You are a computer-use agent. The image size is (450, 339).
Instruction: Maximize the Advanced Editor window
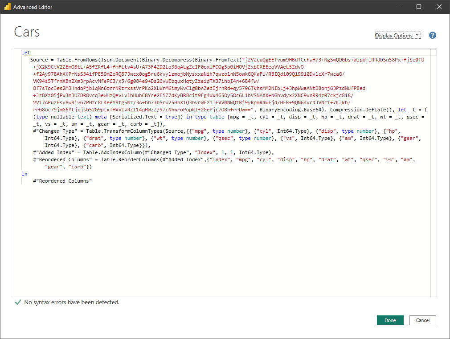419,7
